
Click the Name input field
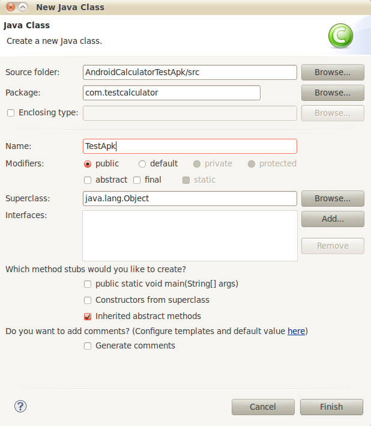point(190,146)
